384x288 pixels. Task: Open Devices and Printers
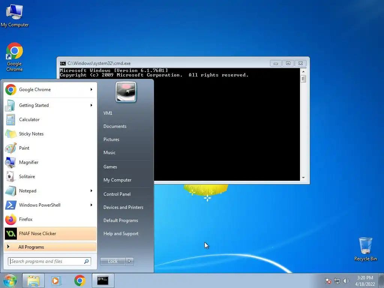click(123, 207)
